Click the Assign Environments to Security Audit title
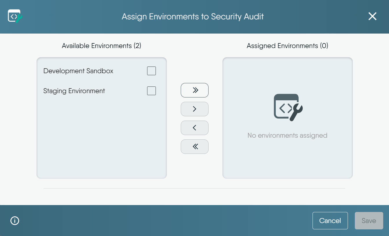Viewport: 389px width, 236px height. click(x=192, y=16)
